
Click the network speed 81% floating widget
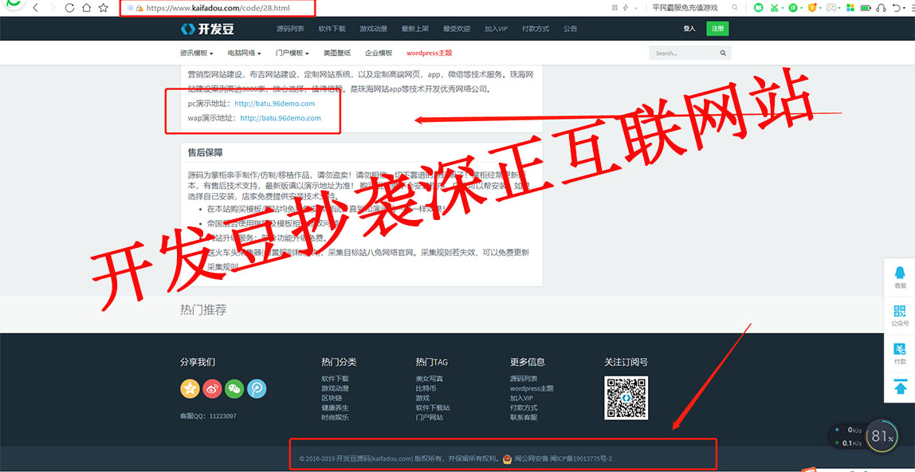[x=881, y=436]
